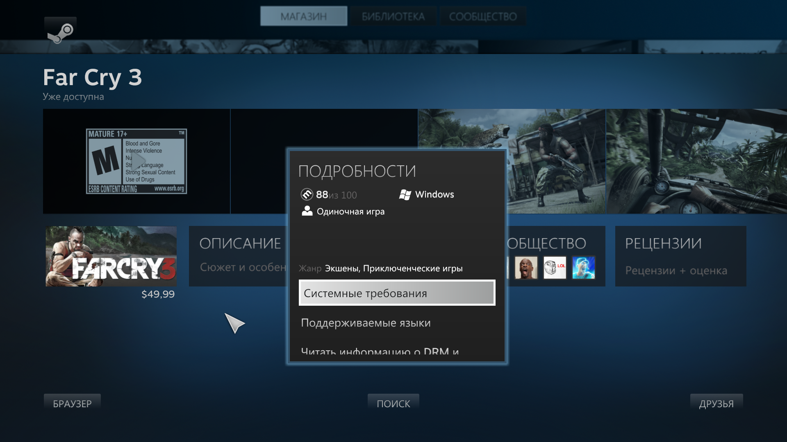Open the shouting man community avatar
The height and width of the screenshot is (442, 787).
point(526,268)
